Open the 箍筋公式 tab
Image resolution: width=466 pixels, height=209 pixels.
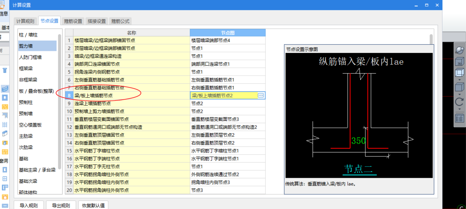coord(120,21)
